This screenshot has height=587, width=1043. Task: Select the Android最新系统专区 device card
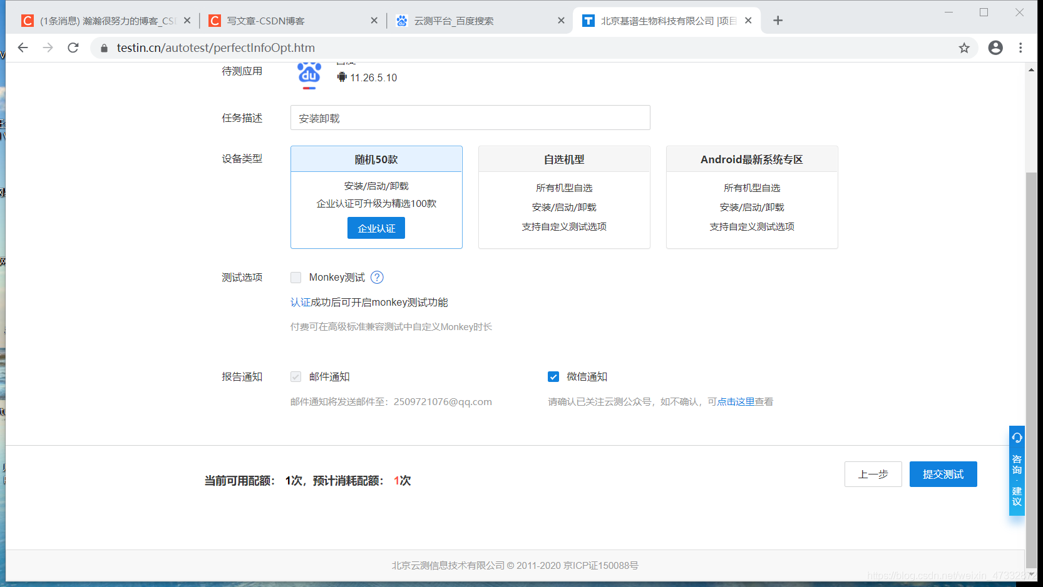click(x=752, y=197)
